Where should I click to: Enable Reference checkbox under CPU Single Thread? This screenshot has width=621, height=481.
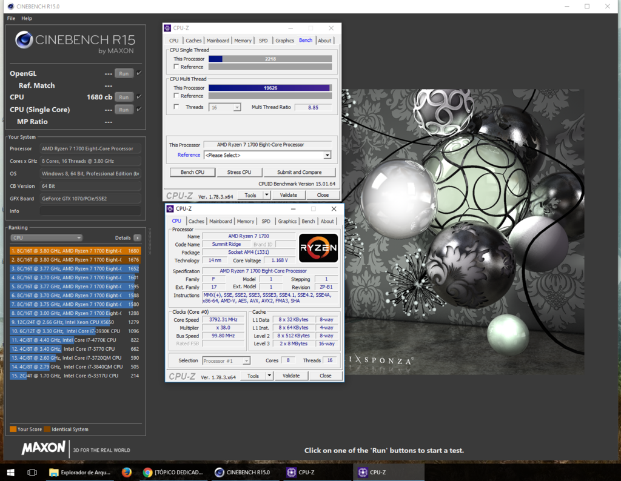(176, 67)
